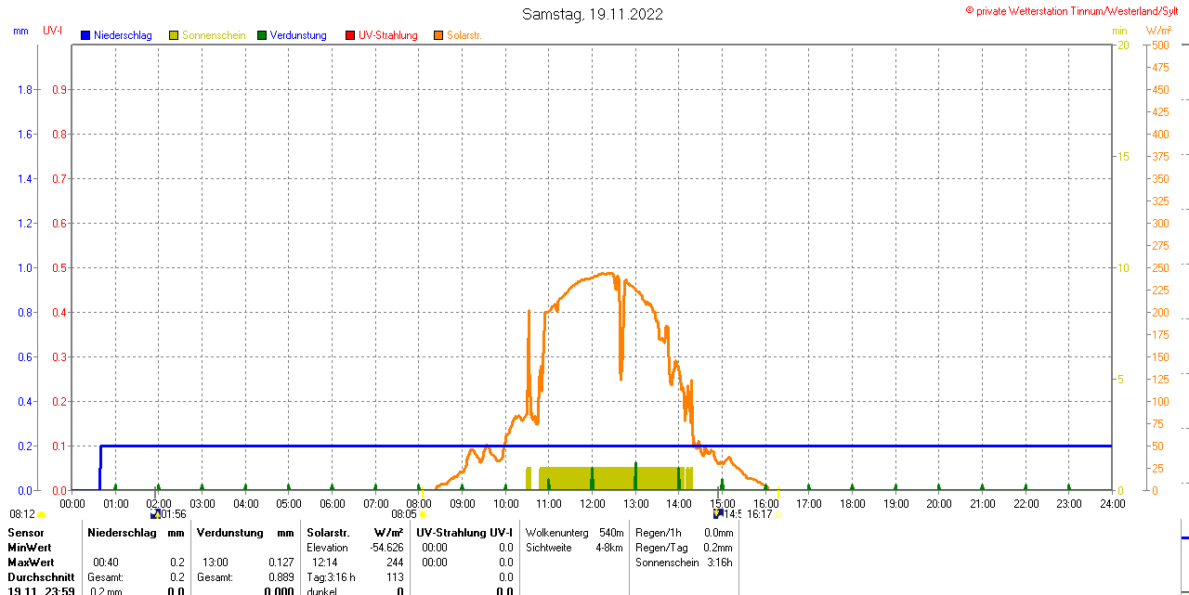The width and height of the screenshot is (1189, 595).
Task: Click the moon icon beside 01:56
Action: [155, 513]
